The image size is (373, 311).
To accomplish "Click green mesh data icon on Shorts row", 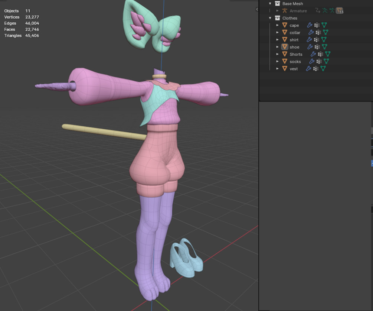I will (328, 54).
